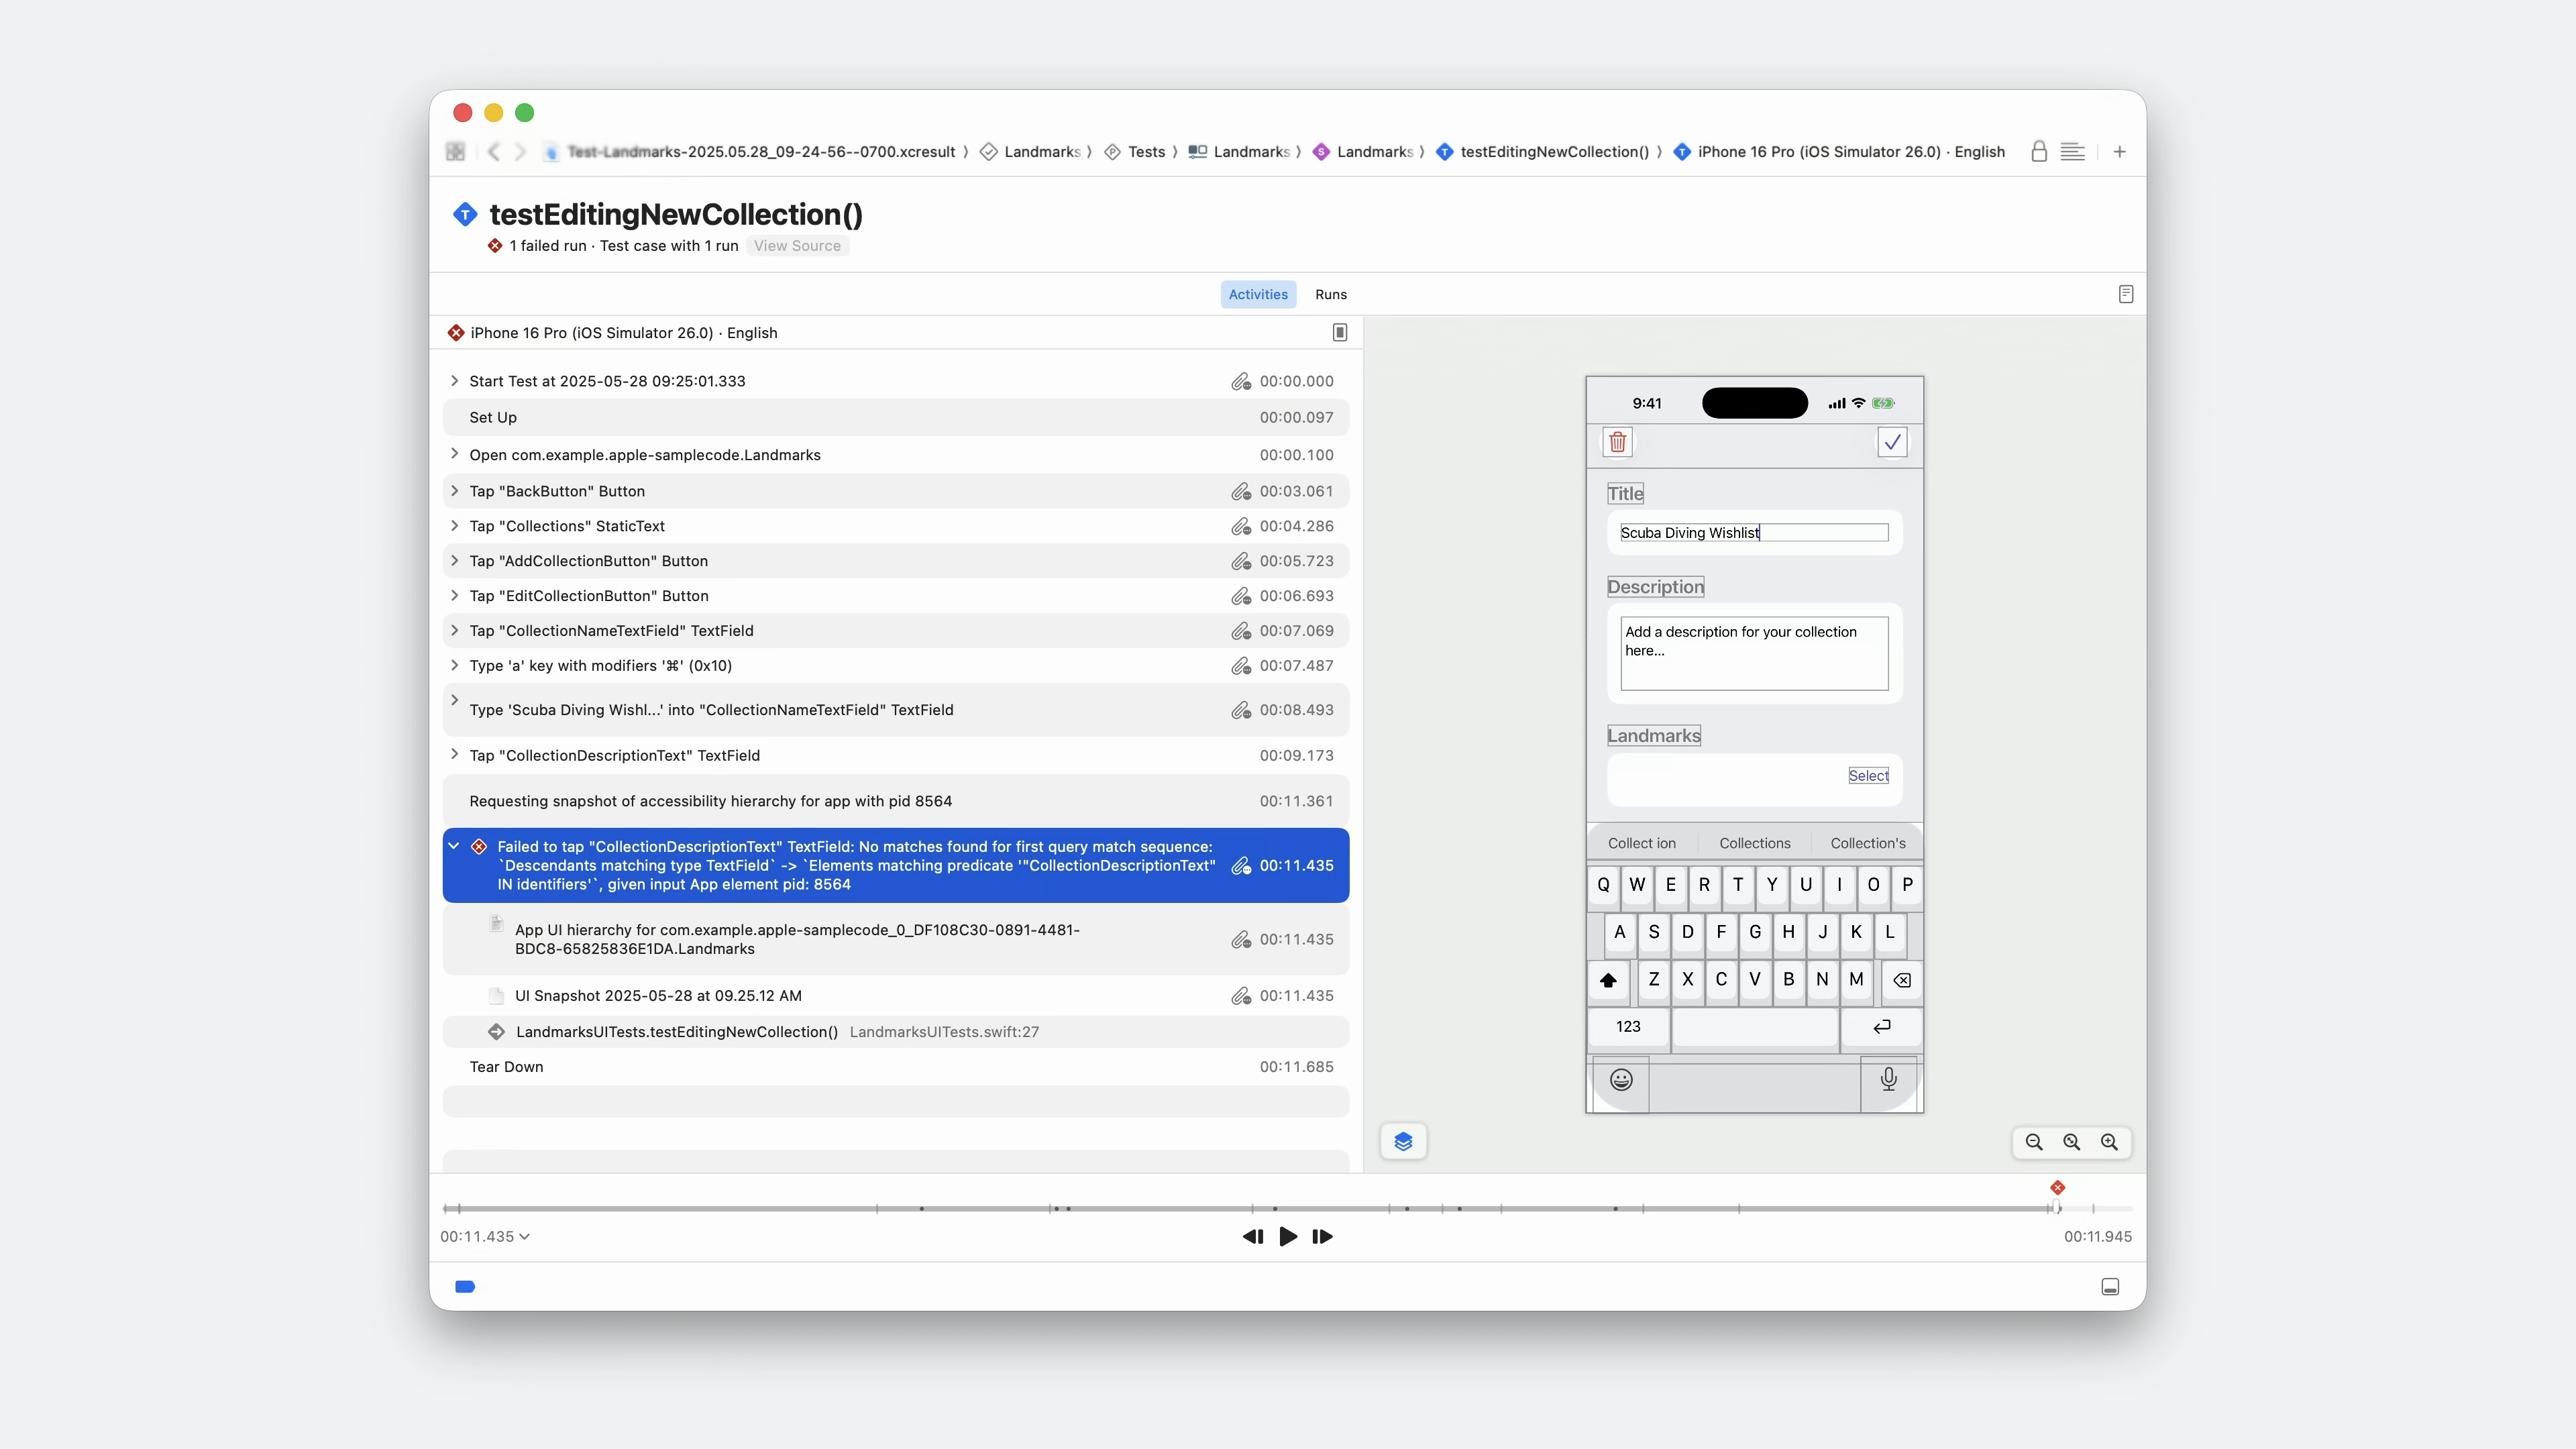Open LandmarksUITests.swift:27 source link
Image resolution: width=2576 pixels, height=1449 pixels.
pos(944,1032)
